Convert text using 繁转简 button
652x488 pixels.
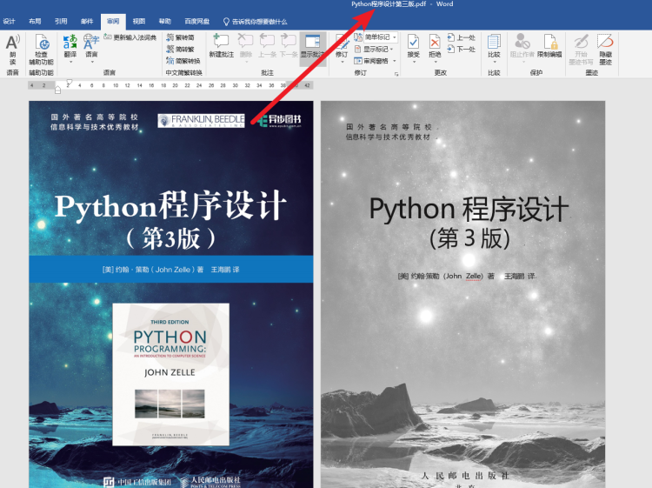(x=180, y=38)
